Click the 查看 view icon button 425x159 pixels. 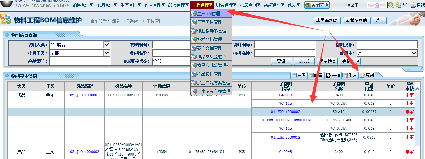click(x=298, y=75)
